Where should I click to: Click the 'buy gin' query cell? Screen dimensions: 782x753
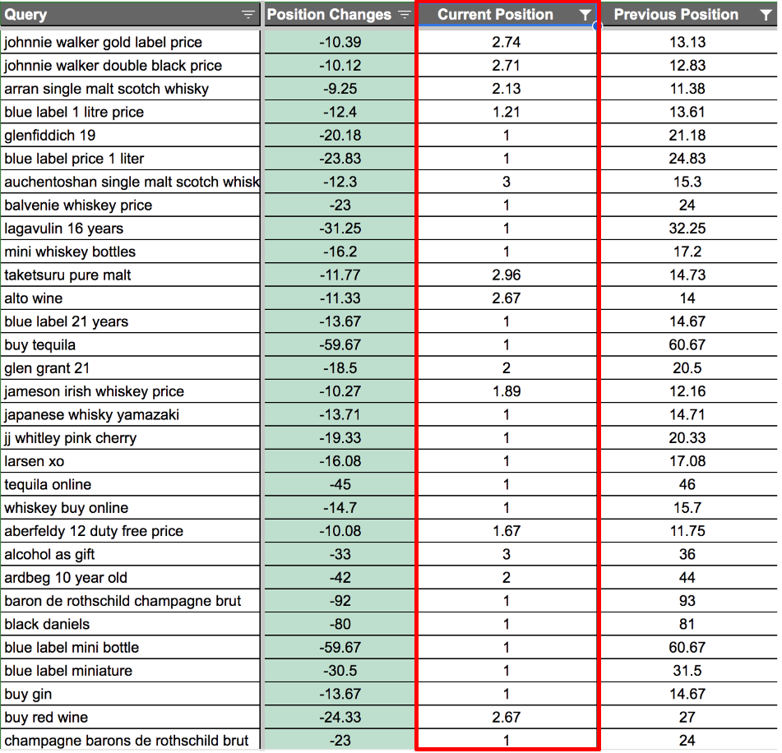click(131, 694)
